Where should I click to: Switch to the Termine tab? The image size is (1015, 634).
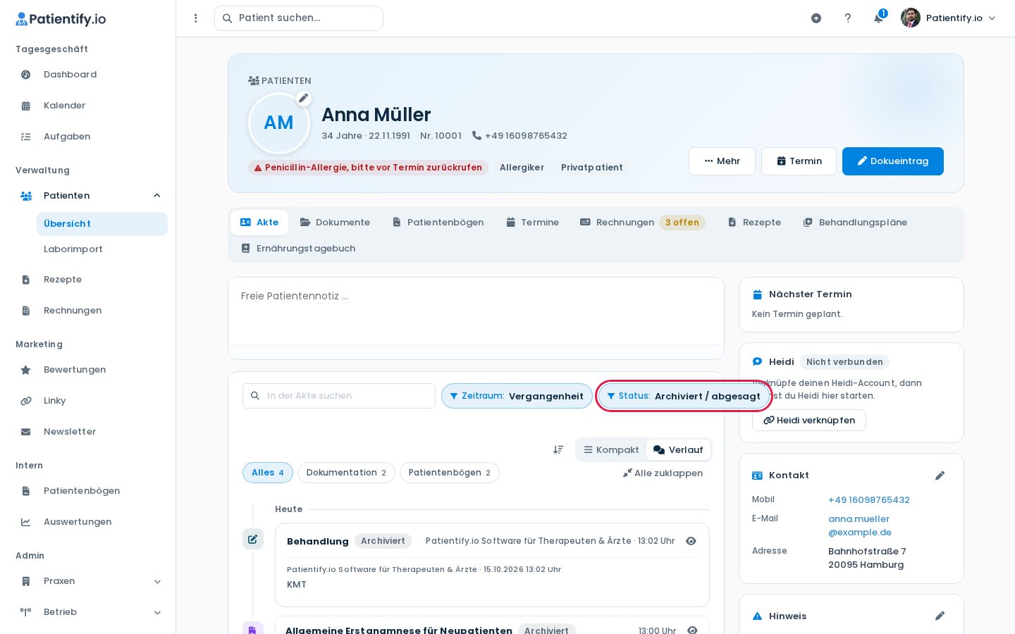click(532, 223)
